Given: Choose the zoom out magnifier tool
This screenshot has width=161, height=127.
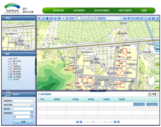Looking at the screenshot, I should point(55,18).
